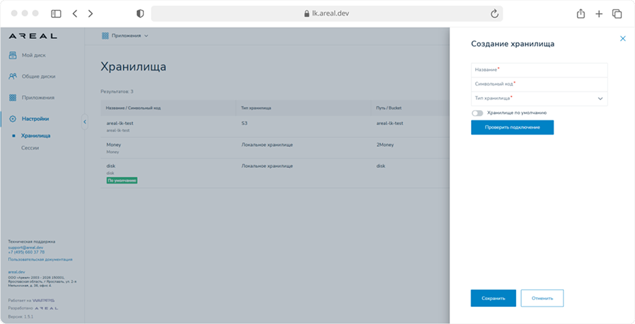The image size is (635, 324).
Task: Open Пользовательская документация link
Action: click(x=40, y=260)
